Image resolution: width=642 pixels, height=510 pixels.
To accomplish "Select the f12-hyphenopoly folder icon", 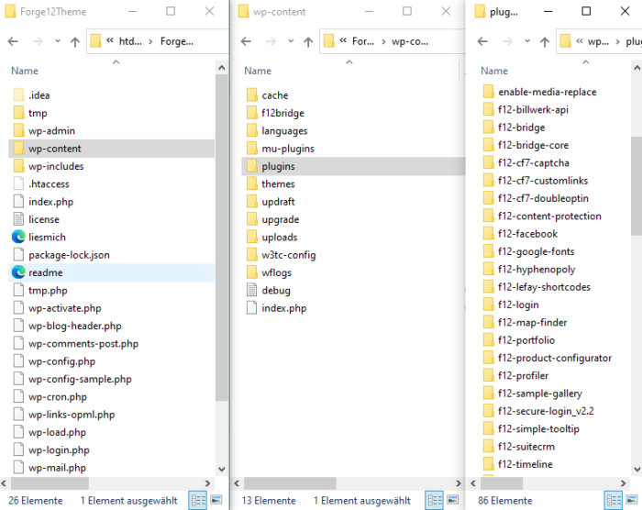I will [488, 269].
